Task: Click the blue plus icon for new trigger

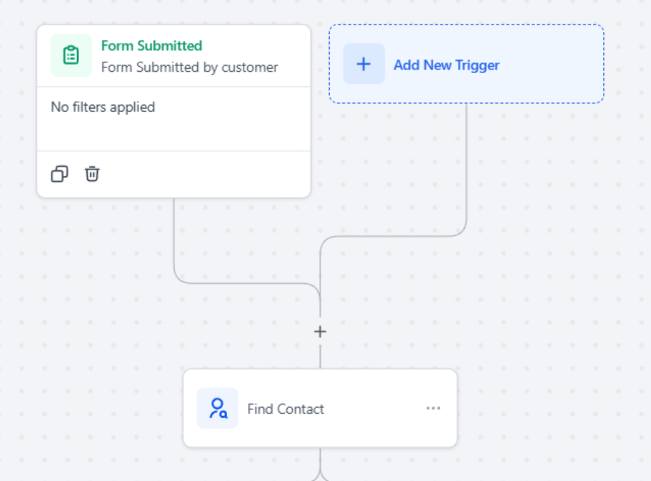Action: point(364,64)
